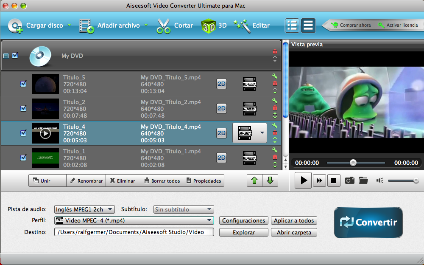The image size is (424, 265).
Task: Open the Cargar disco dropdown arrow
Action: [x=69, y=25]
